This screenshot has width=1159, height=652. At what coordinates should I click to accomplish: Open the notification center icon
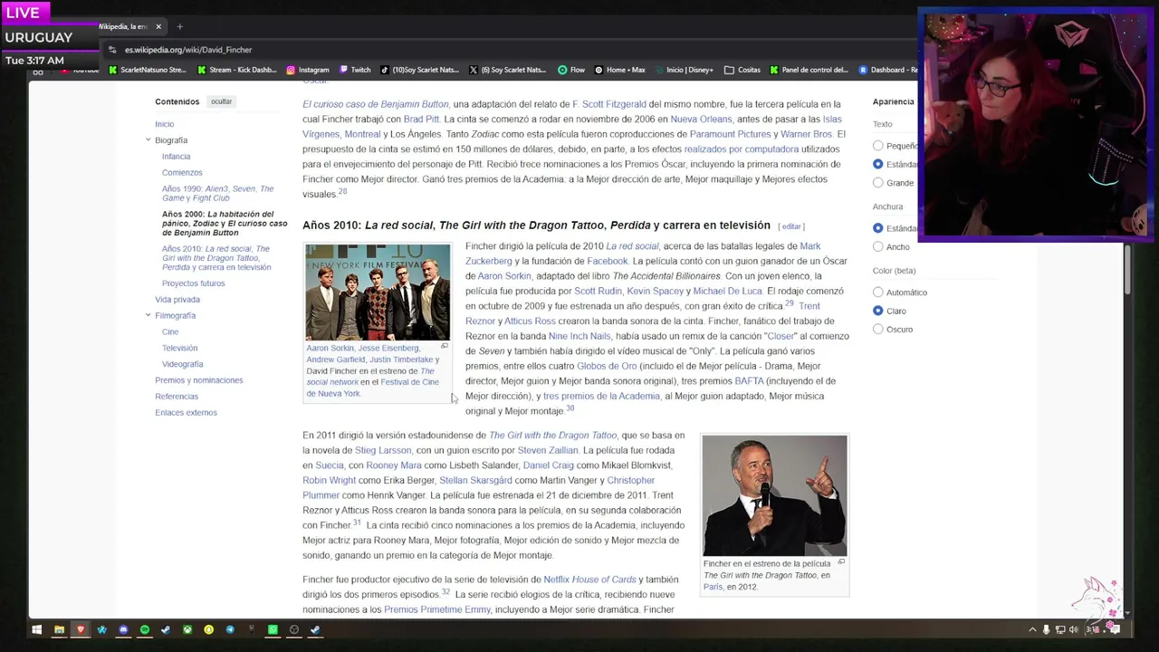tap(1115, 629)
